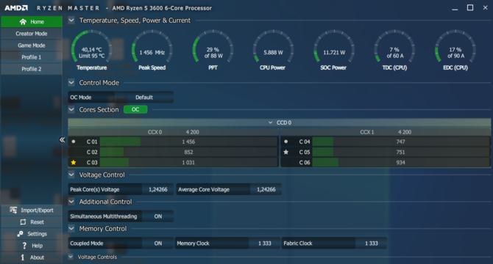Click the C 01 core speed bar
The image size is (493, 264).
(x=188, y=142)
